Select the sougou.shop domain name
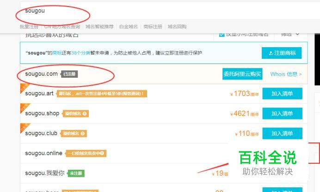This screenshot has width=320, height=192. (42, 113)
